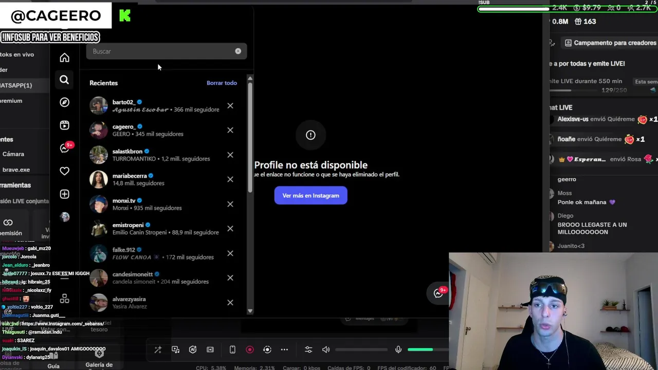The image size is (658, 370).
Task: Click the Guía label at bottom
Action: [53, 366]
